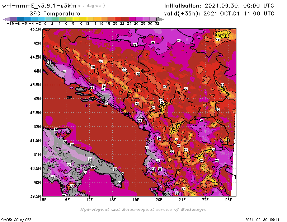Screen dimensions: 287x222
Task: Pick legend swatch between 8 and 10
Action: point(76,19)
